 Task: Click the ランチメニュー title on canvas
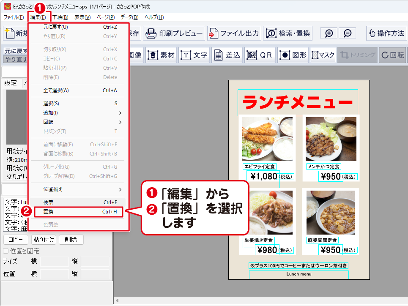pos(298,102)
